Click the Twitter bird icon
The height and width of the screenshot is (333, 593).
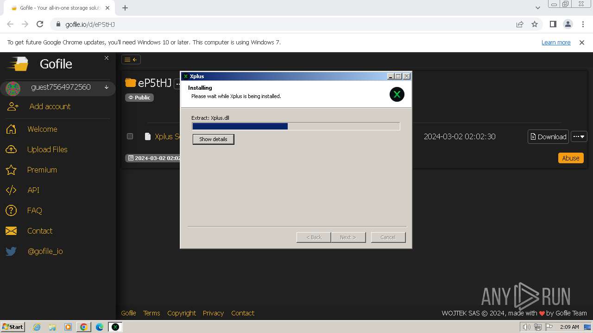pyautogui.click(x=11, y=251)
